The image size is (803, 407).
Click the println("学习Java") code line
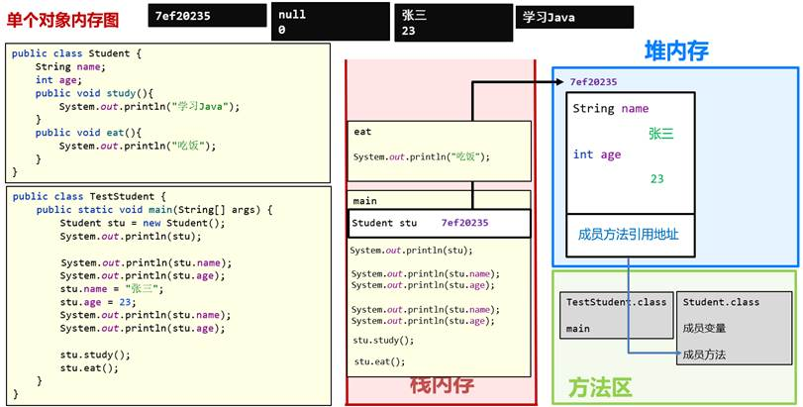(x=150, y=107)
